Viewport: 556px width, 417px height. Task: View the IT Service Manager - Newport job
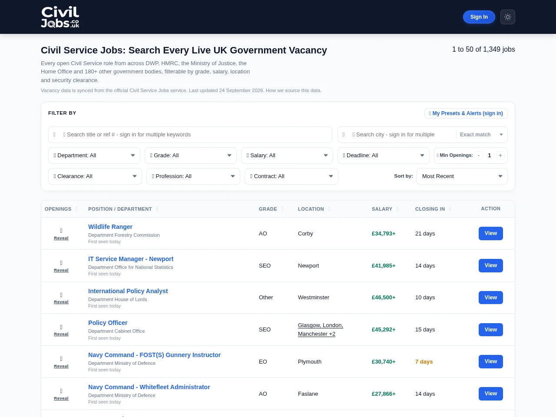[x=491, y=265]
